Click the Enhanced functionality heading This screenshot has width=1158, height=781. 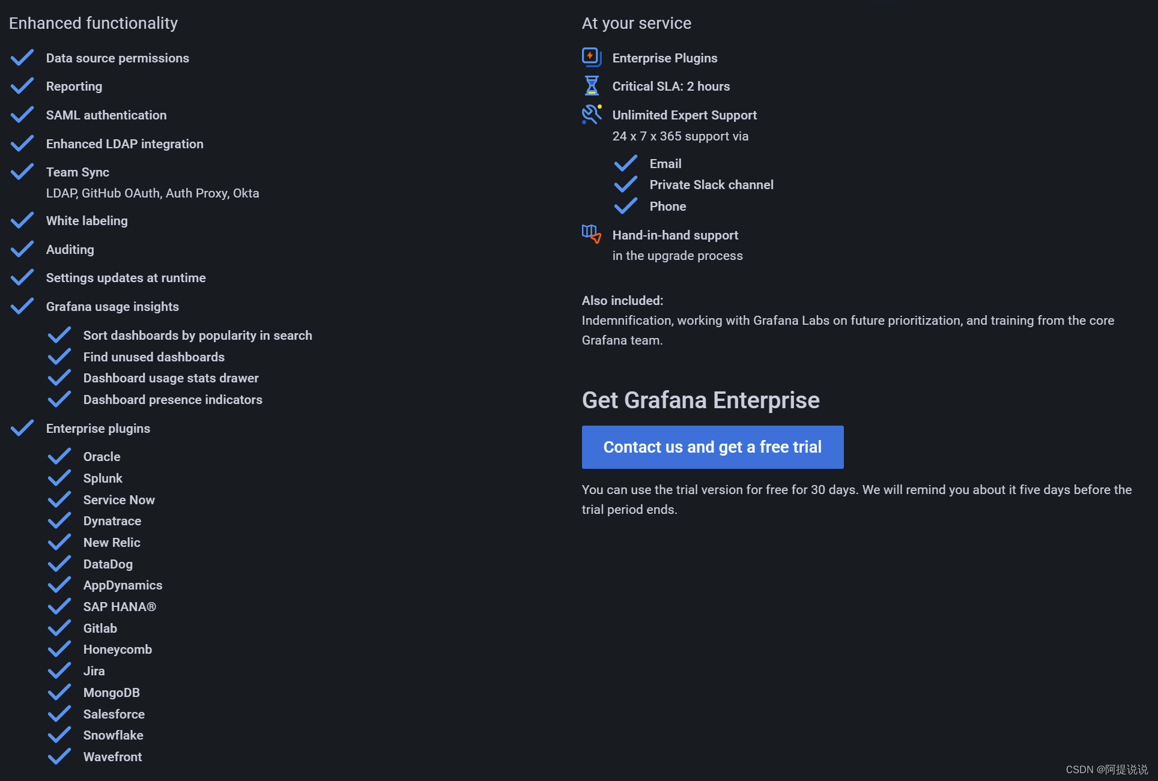[93, 23]
